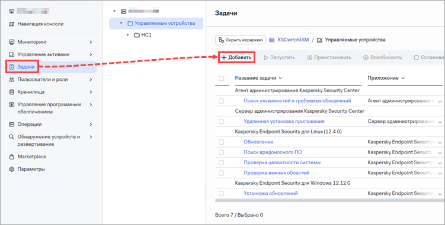Screen dimensions: 445x225
Task: Check the Установка обновлений task
Action: tap(222, 194)
